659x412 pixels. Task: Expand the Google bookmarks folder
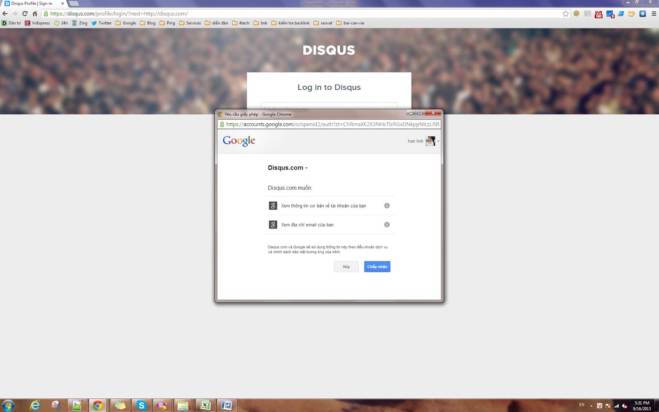(126, 23)
